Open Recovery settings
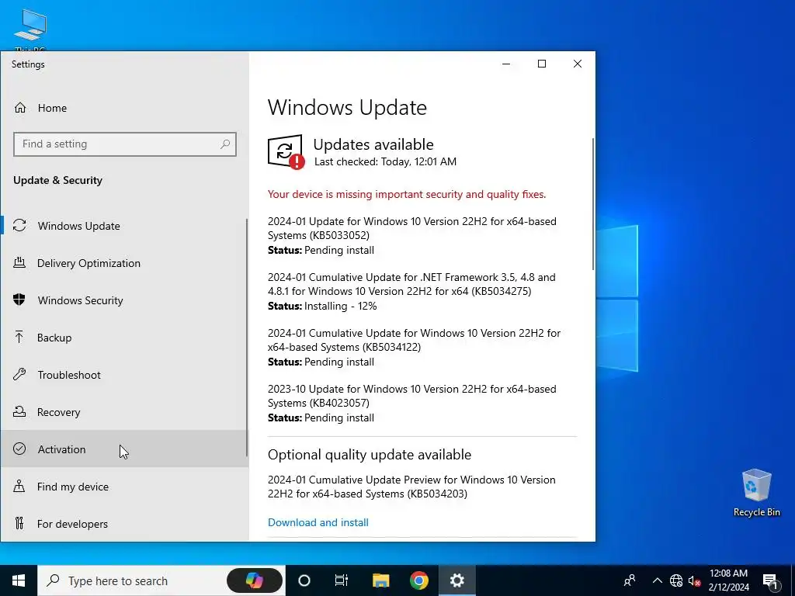 (x=124, y=412)
